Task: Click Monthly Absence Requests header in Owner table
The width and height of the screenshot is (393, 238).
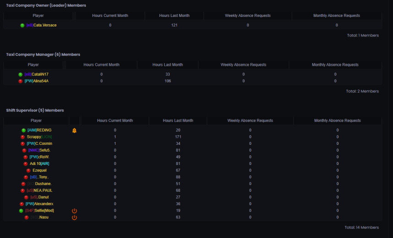Action: [336, 16]
